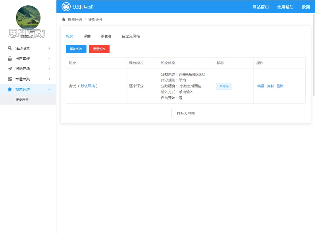
Task: Click the 打开大屏幕 button
Action: 186,113
